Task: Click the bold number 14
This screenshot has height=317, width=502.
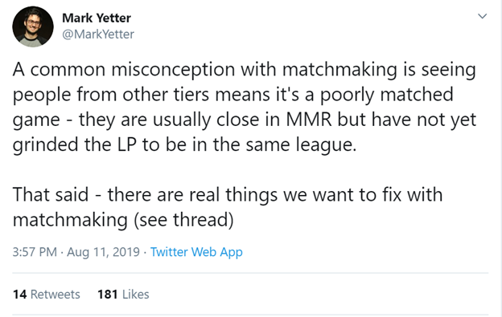Action: (19, 294)
